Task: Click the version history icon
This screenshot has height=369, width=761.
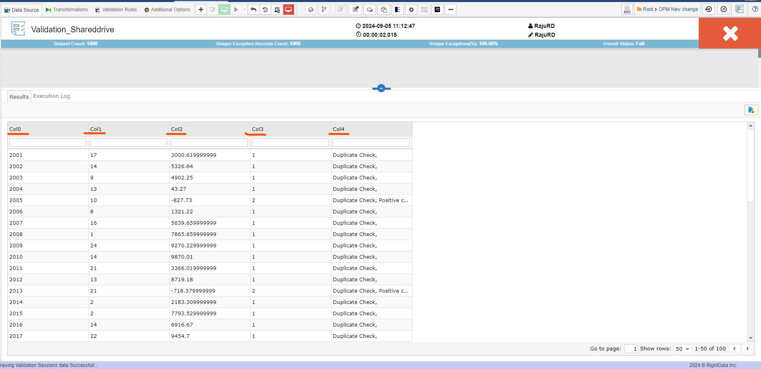Action: [x=708, y=9]
